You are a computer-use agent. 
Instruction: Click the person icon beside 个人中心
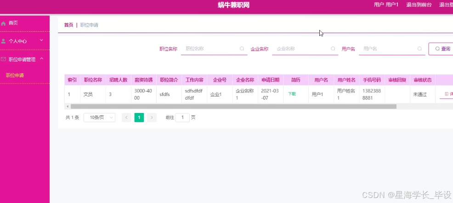click(4, 41)
